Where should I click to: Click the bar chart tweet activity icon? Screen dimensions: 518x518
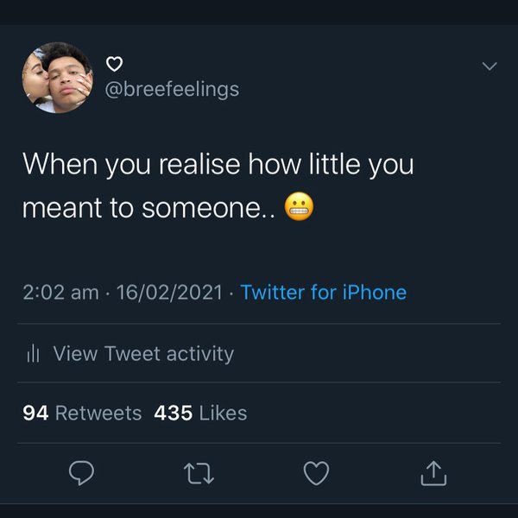[x=34, y=354]
